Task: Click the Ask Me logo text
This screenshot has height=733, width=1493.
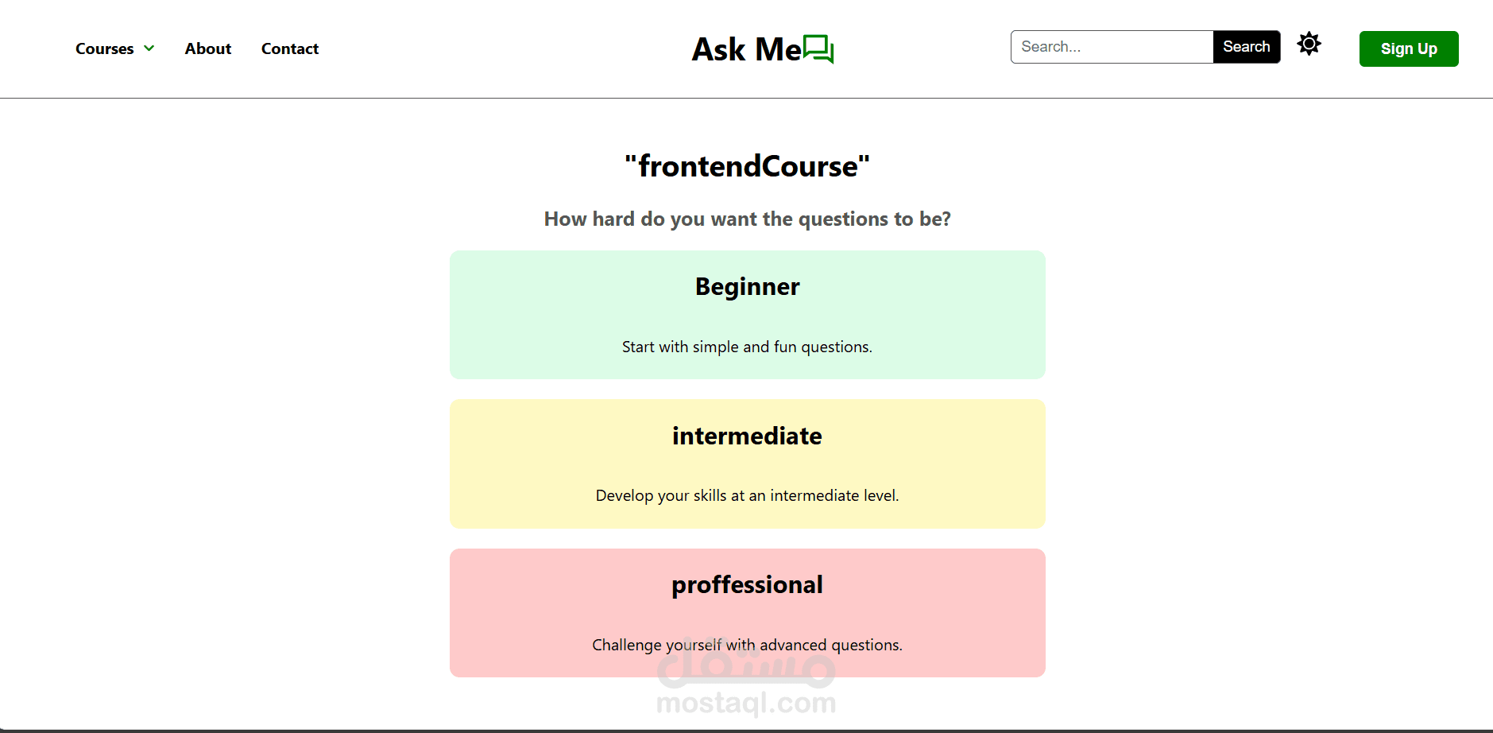Action: (745, 49)
